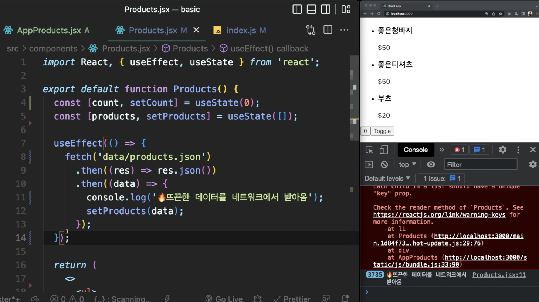Toggle live expression eye icon in console

[x=431, y=164]
